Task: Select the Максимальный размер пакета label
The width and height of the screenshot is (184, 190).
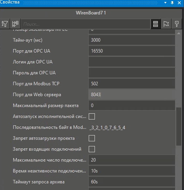Action: point(46,106)
